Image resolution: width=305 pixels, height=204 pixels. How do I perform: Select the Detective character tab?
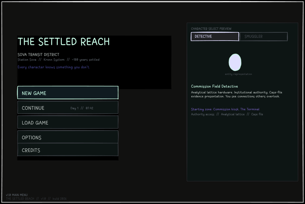click(x=215, y=36)
